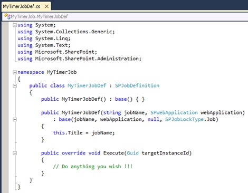Collapse the namespace MyTimerJob region
The image size is (248, 193).
tap(15, 72)
